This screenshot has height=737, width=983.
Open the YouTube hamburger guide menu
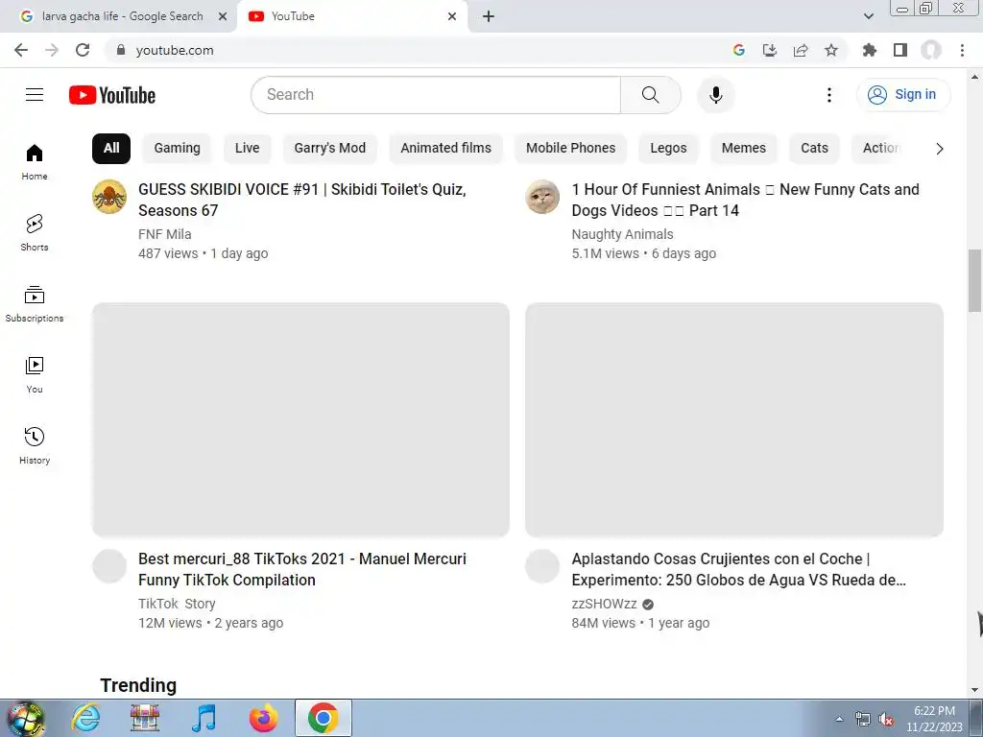point(35,95)
